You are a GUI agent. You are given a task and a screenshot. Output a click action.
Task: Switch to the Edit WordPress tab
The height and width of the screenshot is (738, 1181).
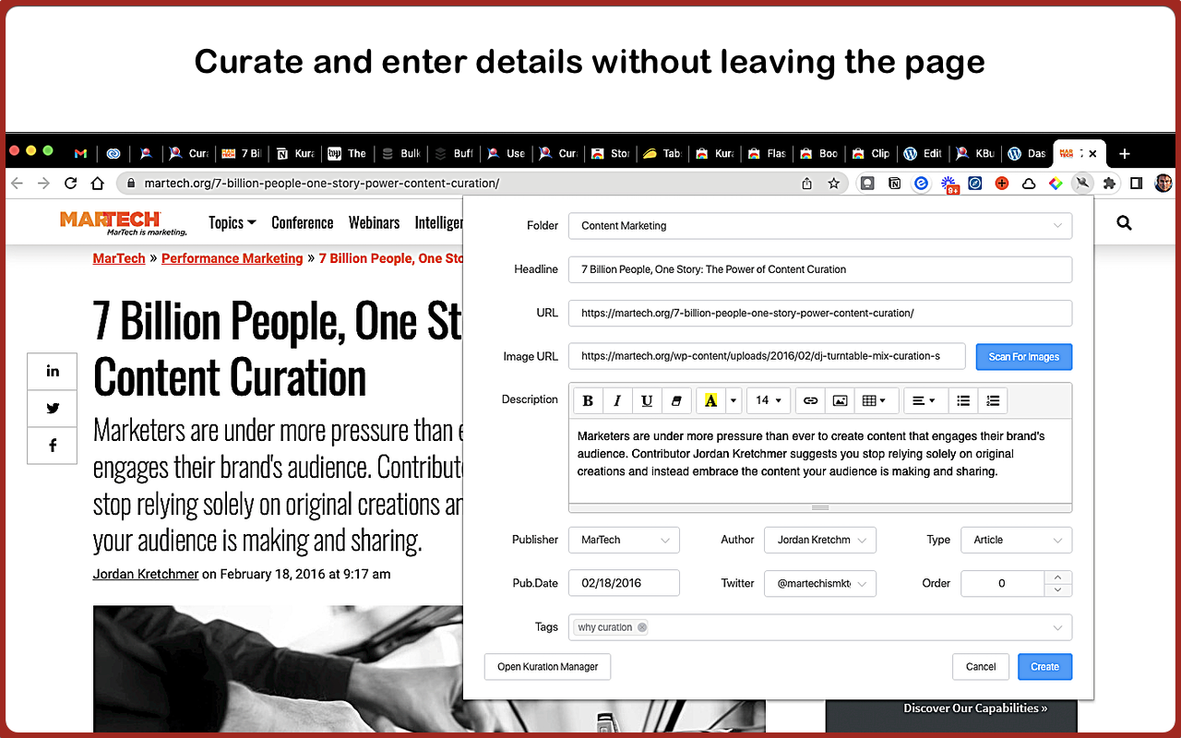coord(924,153)
